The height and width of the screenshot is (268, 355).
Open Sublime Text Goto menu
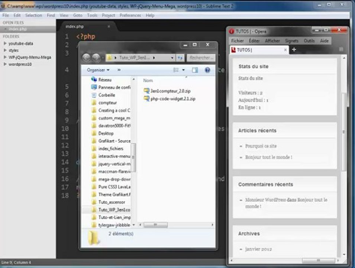point(78,15)
